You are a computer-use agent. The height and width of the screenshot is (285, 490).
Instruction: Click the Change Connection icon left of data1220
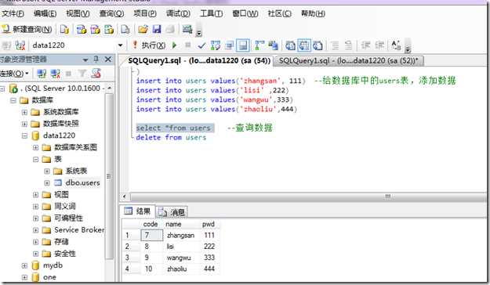(20, 45)
